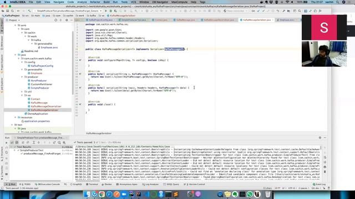Rerun tests using Run panel play icon
The height and width of the screenshot is (199, 355).
[6, 143]
